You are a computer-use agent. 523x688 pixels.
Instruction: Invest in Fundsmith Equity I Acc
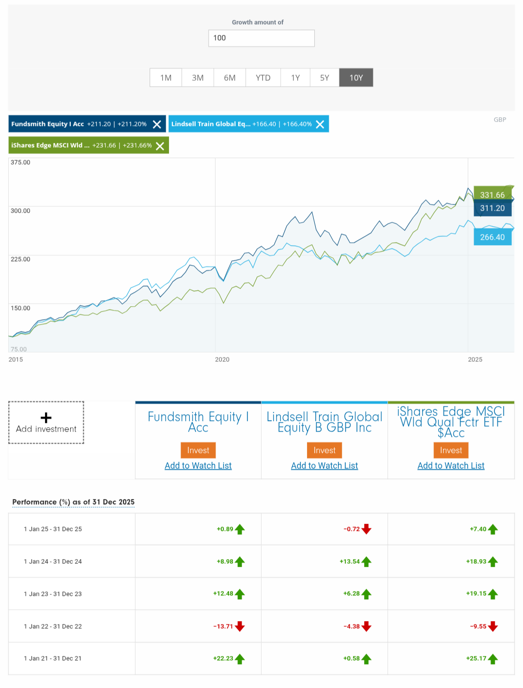click(198, 450)
